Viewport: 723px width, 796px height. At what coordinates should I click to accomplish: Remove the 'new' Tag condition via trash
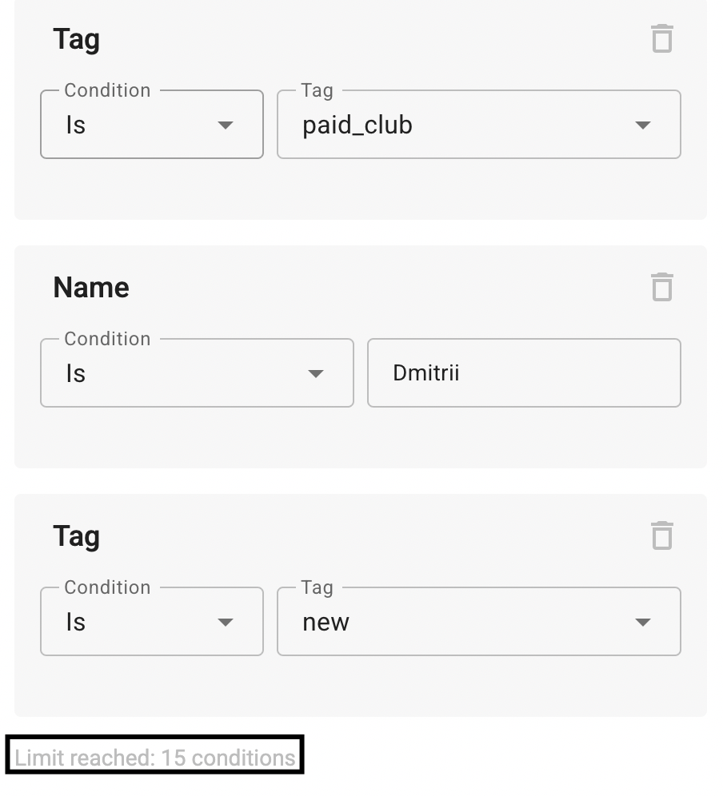(x=661, y=535)
